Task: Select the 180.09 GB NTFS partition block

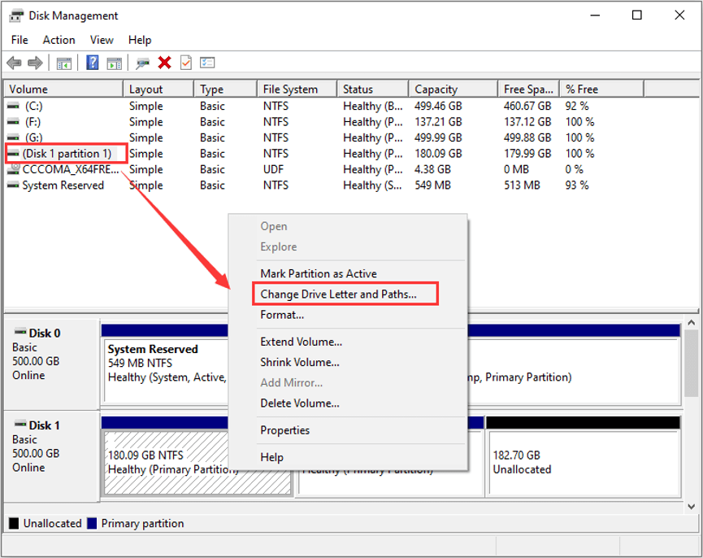Action: click(167, 464)
